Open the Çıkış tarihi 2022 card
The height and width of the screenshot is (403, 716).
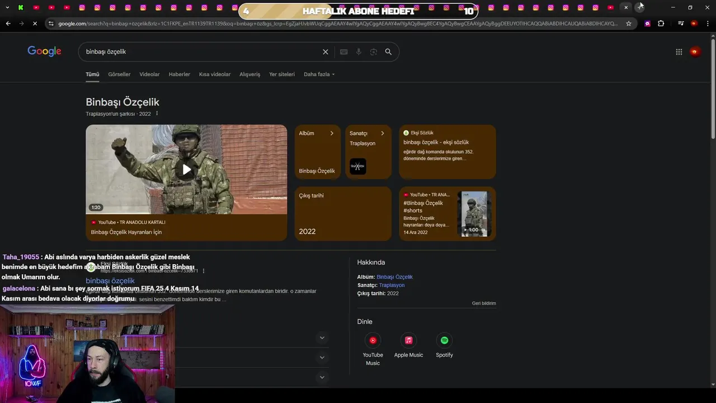343,214
